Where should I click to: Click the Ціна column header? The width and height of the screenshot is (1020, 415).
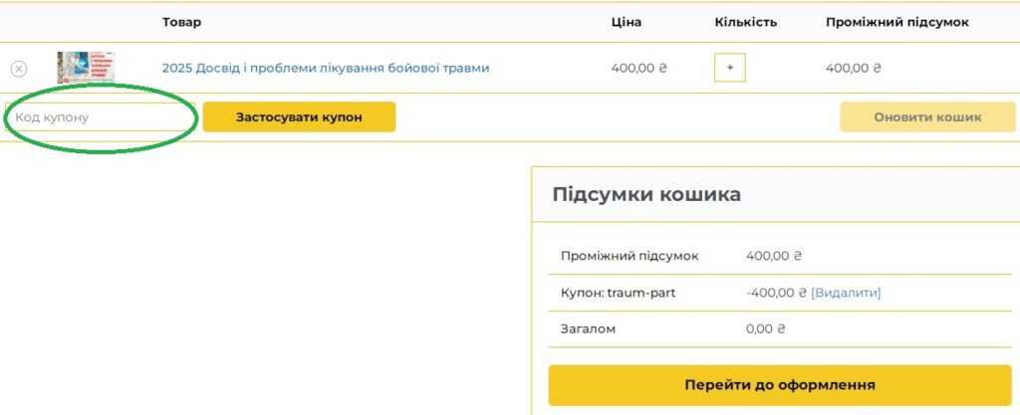[627, 22]
